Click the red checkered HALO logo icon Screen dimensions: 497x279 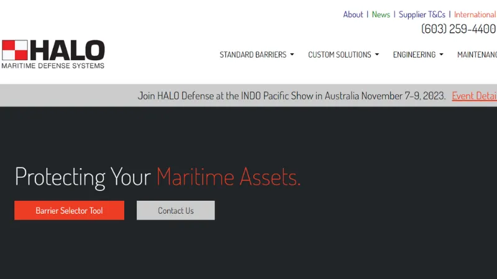click(x=14, y=50)
